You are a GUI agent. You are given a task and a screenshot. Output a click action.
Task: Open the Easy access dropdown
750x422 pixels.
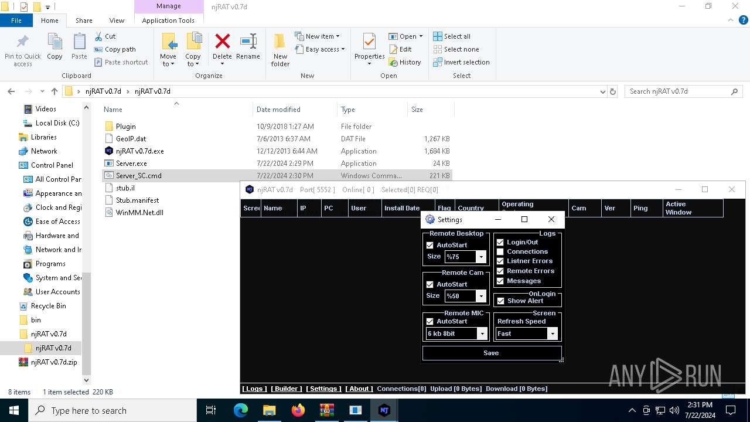(x=319, y=49)
